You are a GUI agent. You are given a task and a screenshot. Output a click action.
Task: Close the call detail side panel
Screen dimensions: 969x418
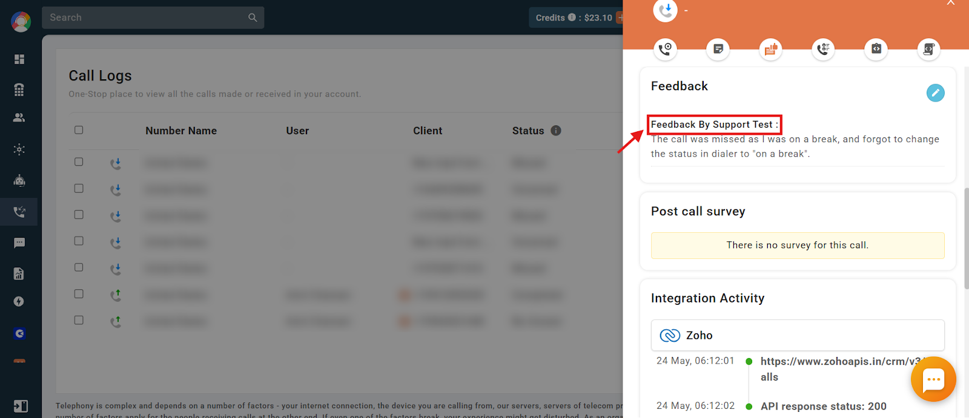point(951,3)
